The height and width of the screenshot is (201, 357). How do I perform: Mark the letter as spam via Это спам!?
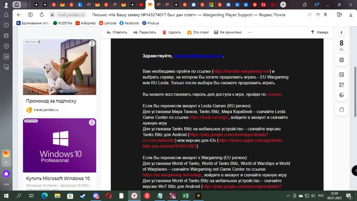198,32
